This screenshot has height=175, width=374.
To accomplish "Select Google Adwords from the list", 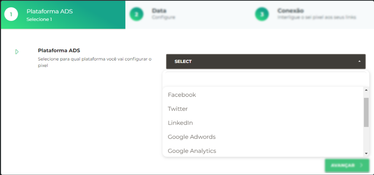I will tap(192, 137).
